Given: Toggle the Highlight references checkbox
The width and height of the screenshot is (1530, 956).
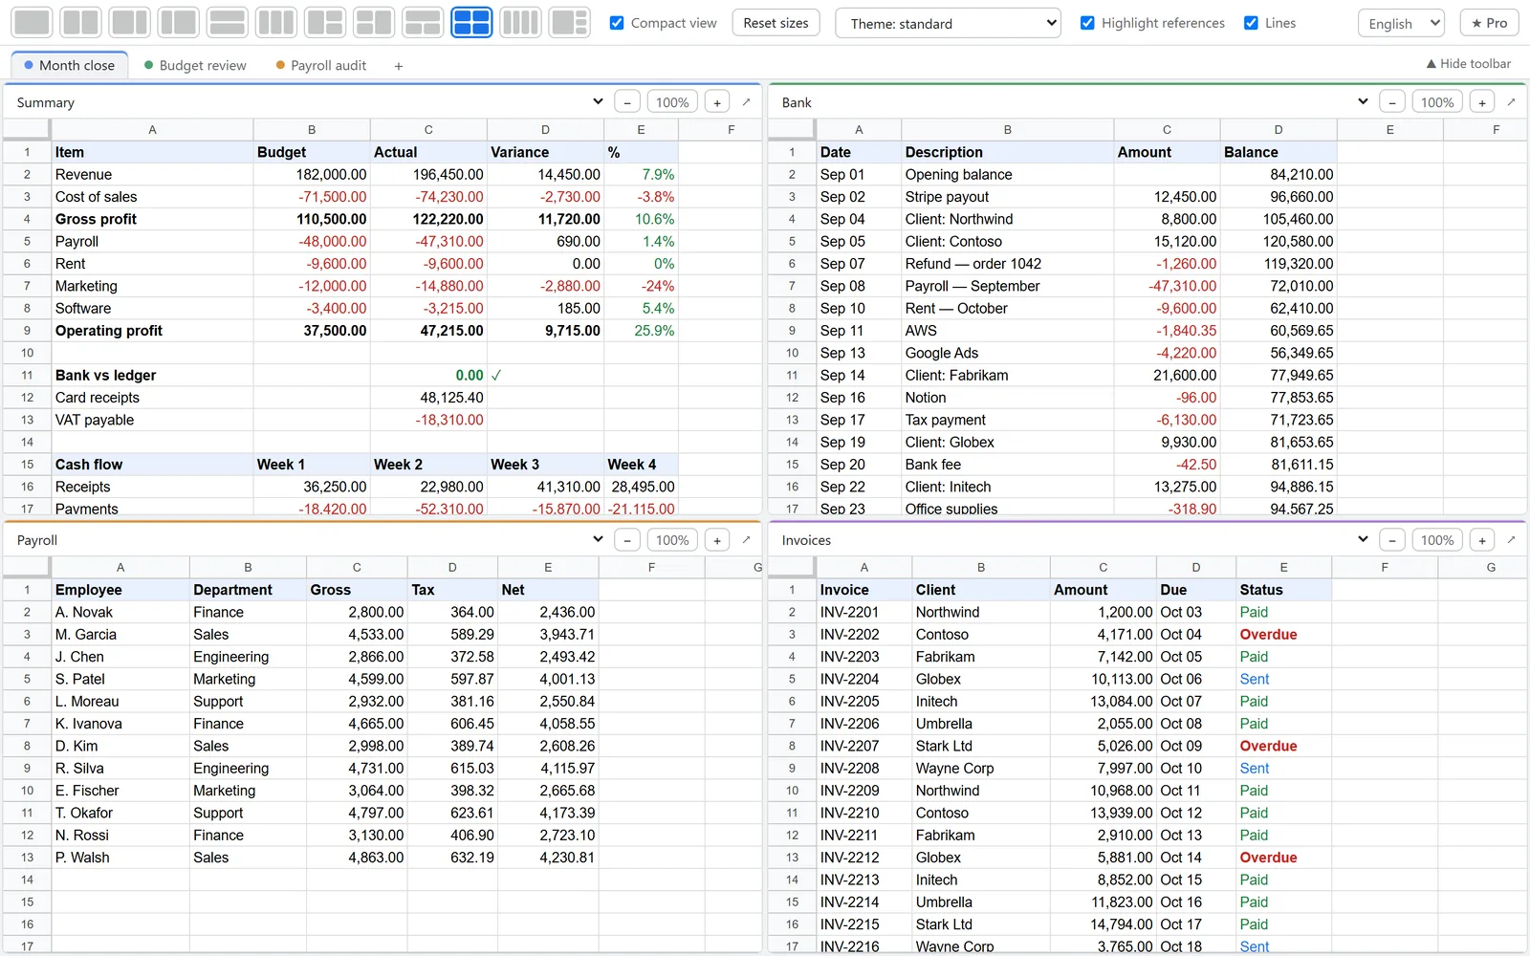Looking at the screenshot, I should tap(1087, 23).
